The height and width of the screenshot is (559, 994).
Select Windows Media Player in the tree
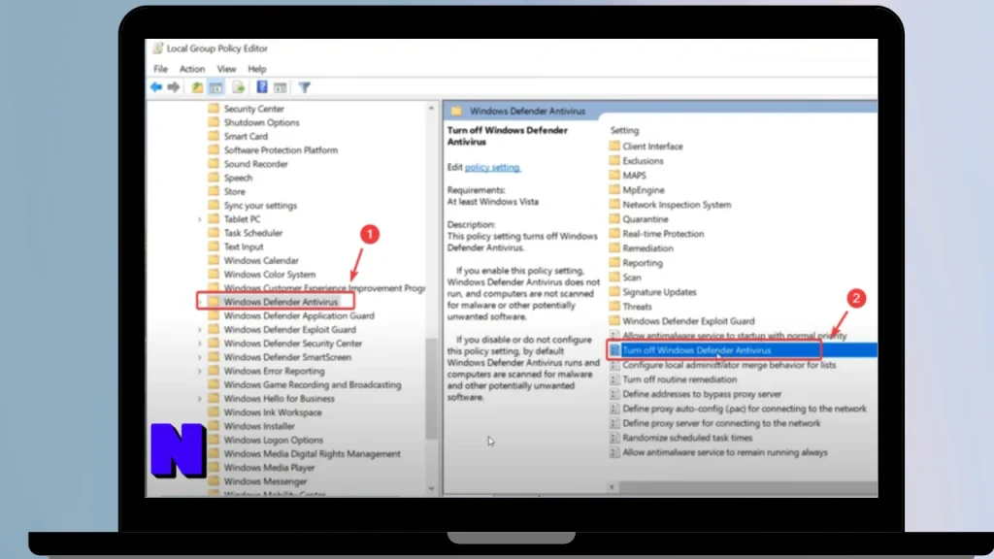(269, 467)
